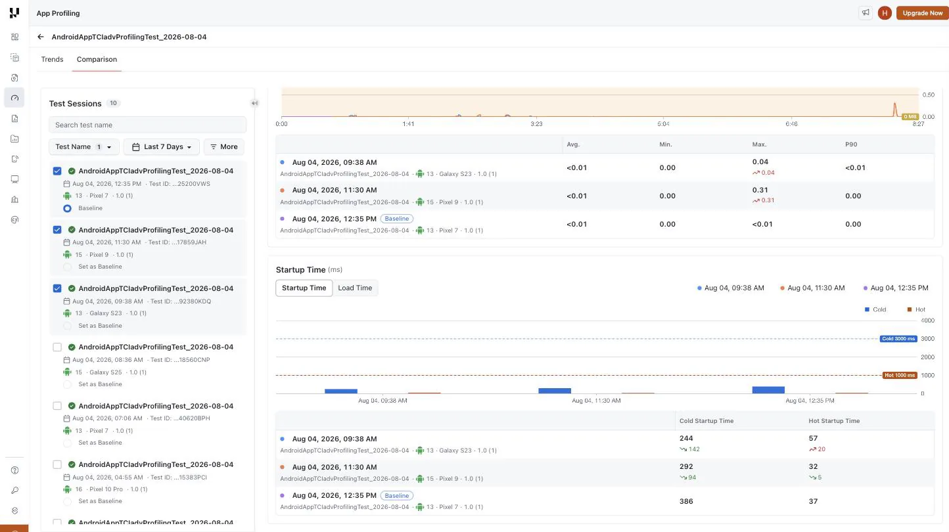Click the Cold Startup Time column header

coord(706,421)
